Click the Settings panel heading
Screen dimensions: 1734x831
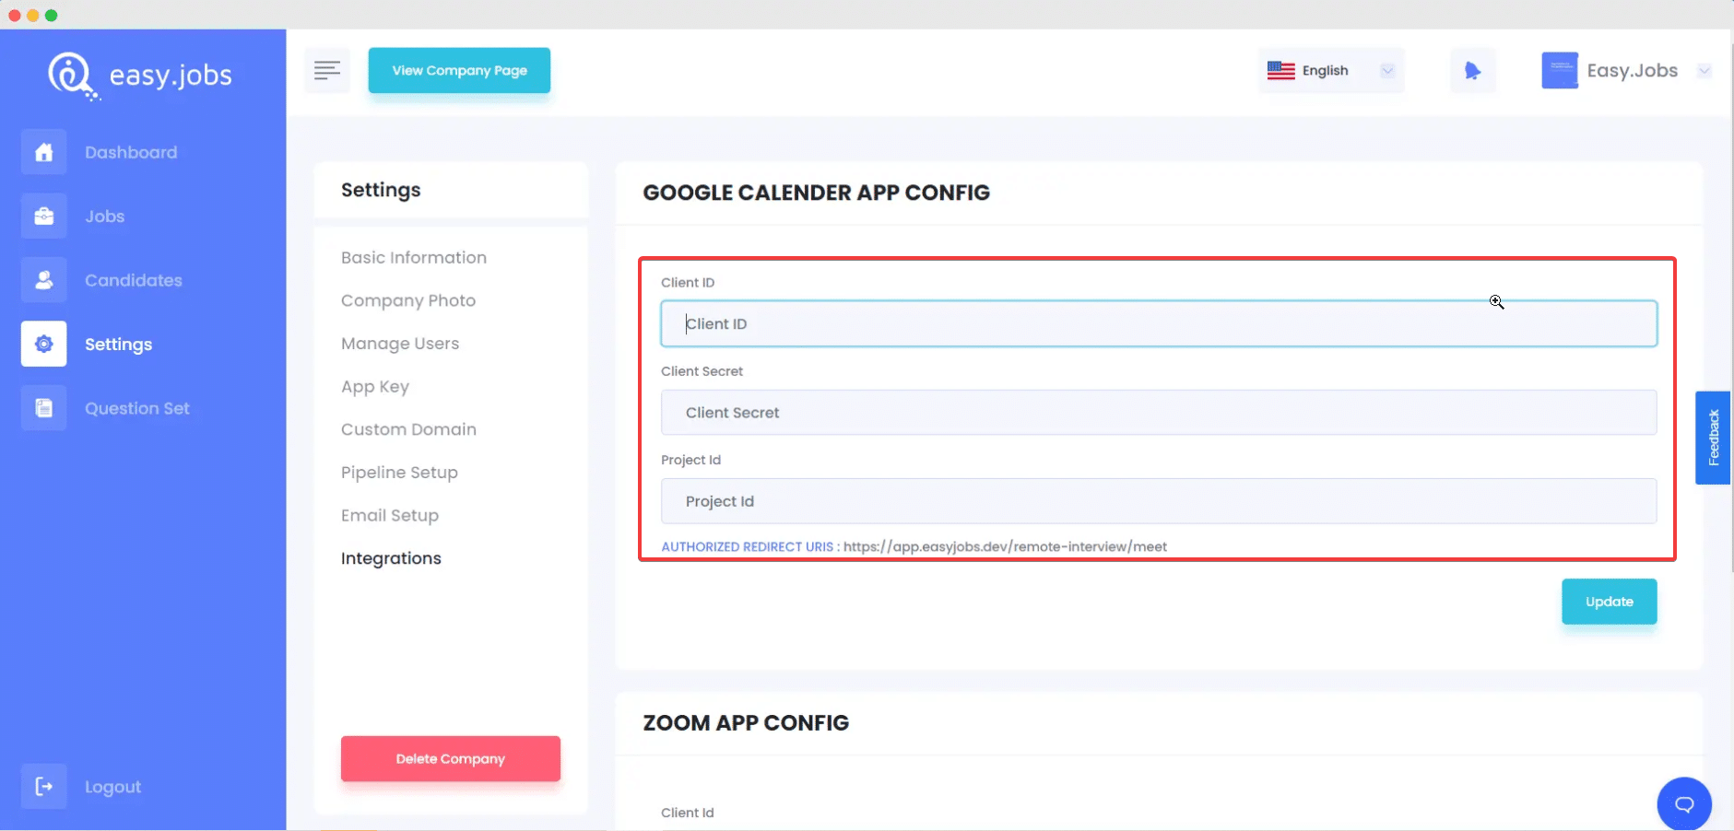[381, 190]
